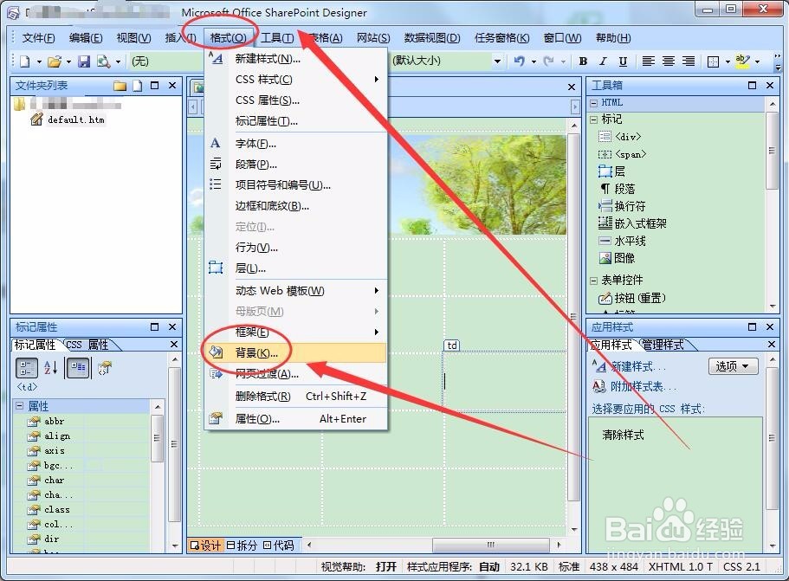Toggle Bold formatting

pos(583,61)
